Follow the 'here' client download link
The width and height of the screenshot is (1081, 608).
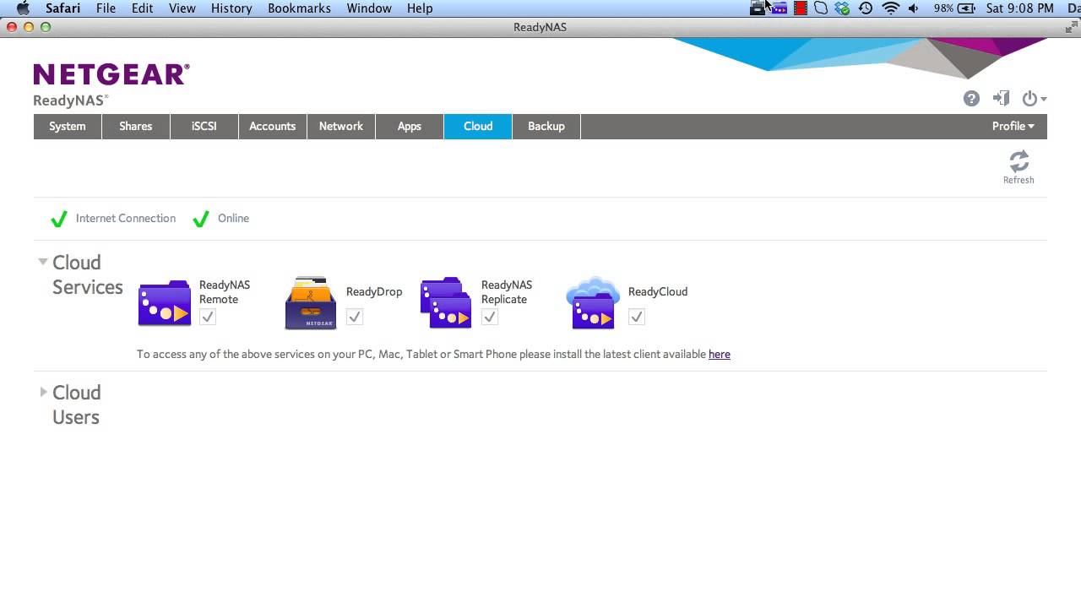click(720, 354)
